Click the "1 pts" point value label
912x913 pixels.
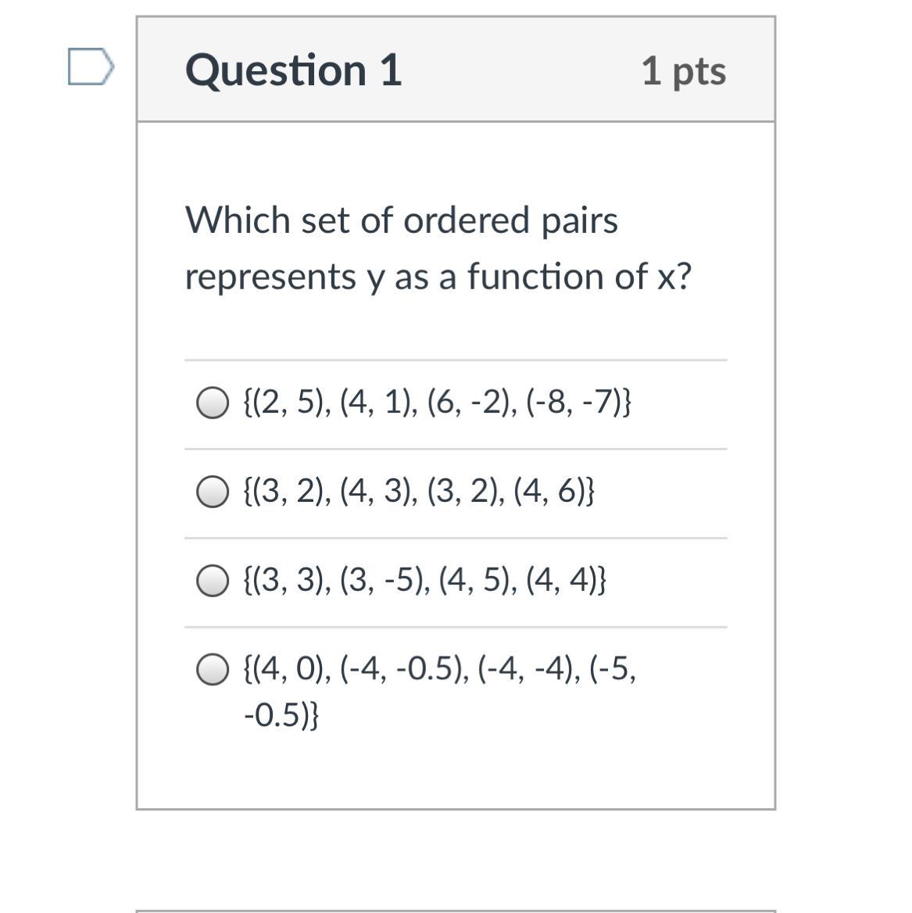coord(683,71)
